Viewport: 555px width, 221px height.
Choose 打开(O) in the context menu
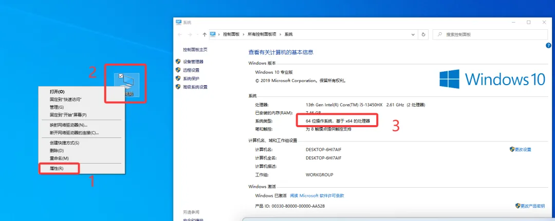click(x=81, y=92)
